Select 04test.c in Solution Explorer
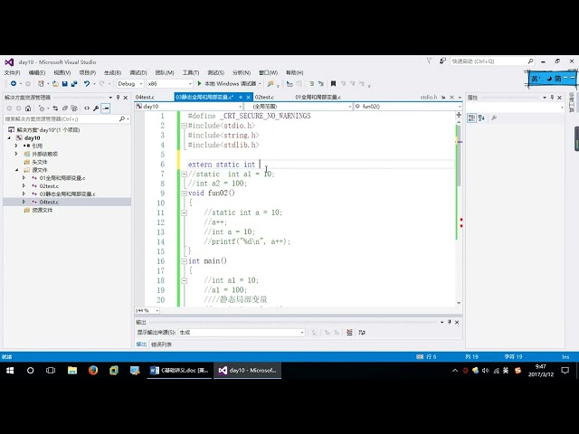This screenshot has width=579, height=434. click(49, 203)
